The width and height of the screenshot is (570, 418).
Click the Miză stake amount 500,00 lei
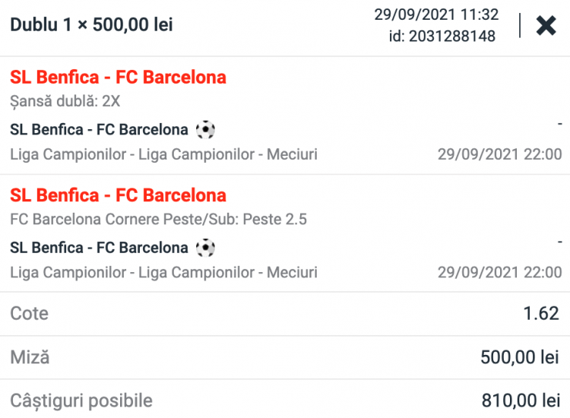pos(520,356)
